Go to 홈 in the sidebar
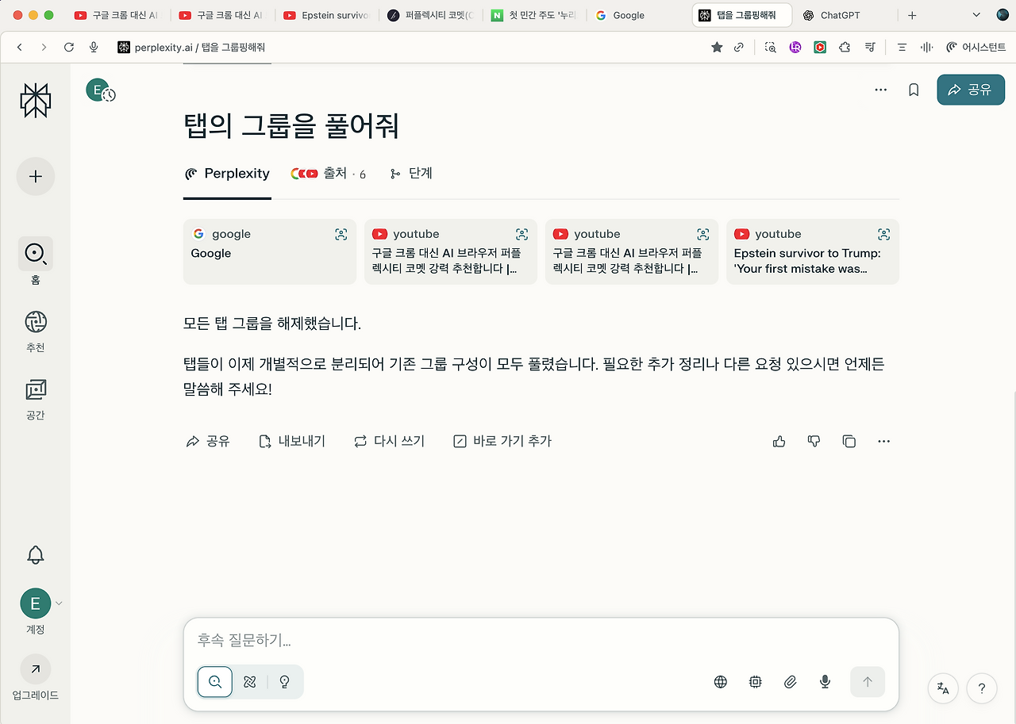This screenshot has width=1016, height=724. (x=36, y=261)
